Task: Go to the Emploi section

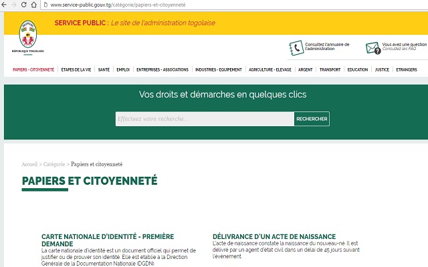Action: point(123,69)
